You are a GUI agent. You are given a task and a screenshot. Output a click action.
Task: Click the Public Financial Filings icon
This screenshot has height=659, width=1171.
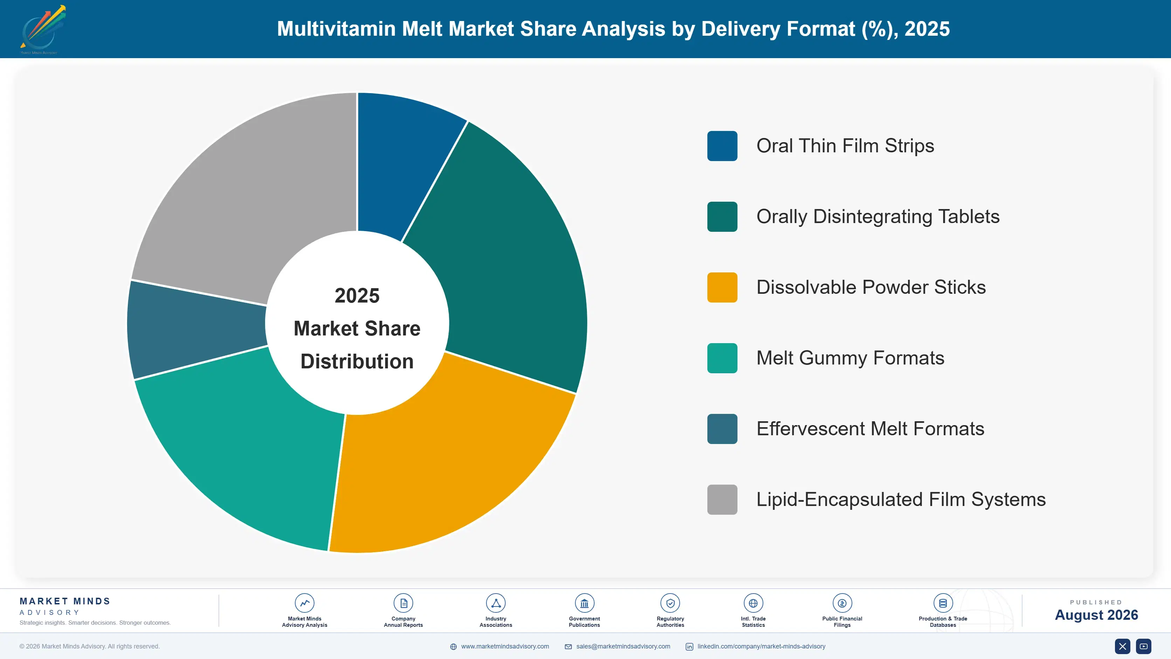point(842,603)
